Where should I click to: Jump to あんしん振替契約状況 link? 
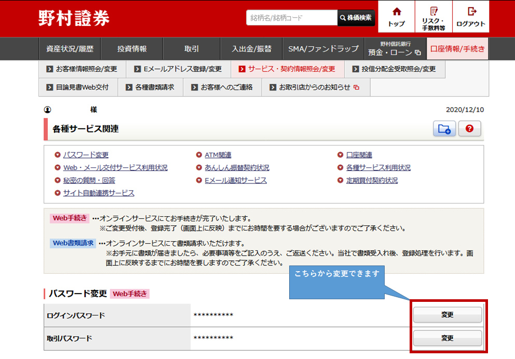[x=237, y=168]
